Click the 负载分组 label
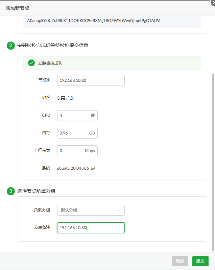 pos(42,210)
